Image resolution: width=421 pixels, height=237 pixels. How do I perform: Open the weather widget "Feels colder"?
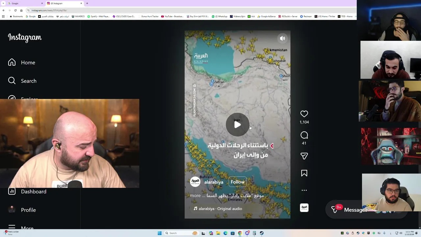tap(12, 233)
